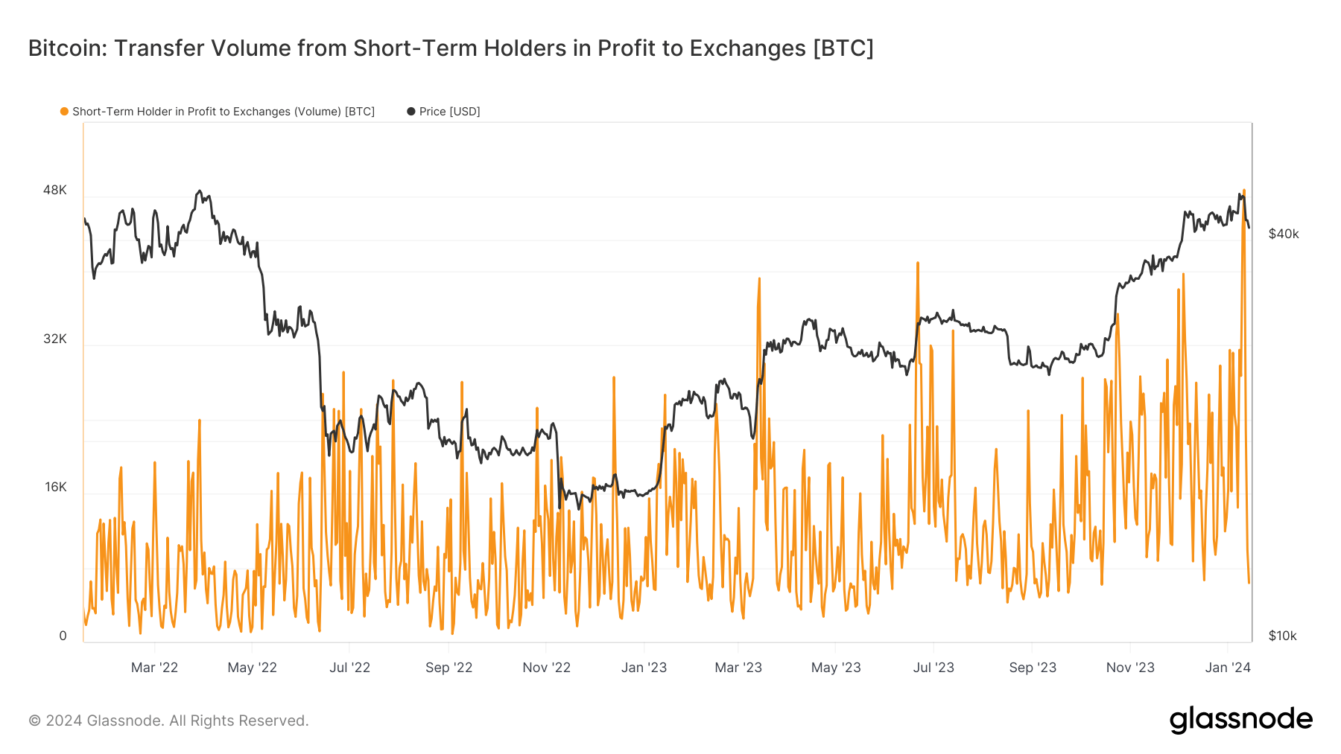The width and height of the screenshot is (1341, 754).
Task: Click the chart title text
Action: pos(451,48)
